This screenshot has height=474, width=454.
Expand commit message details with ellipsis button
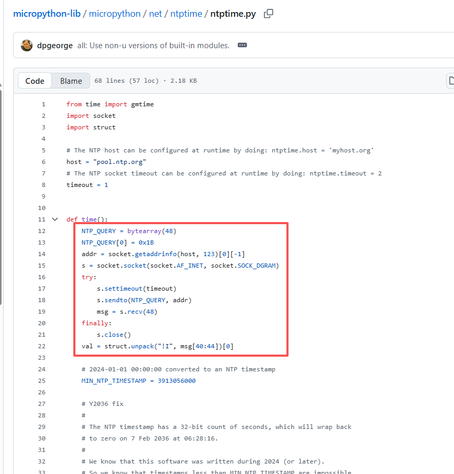tap(242, 46)
